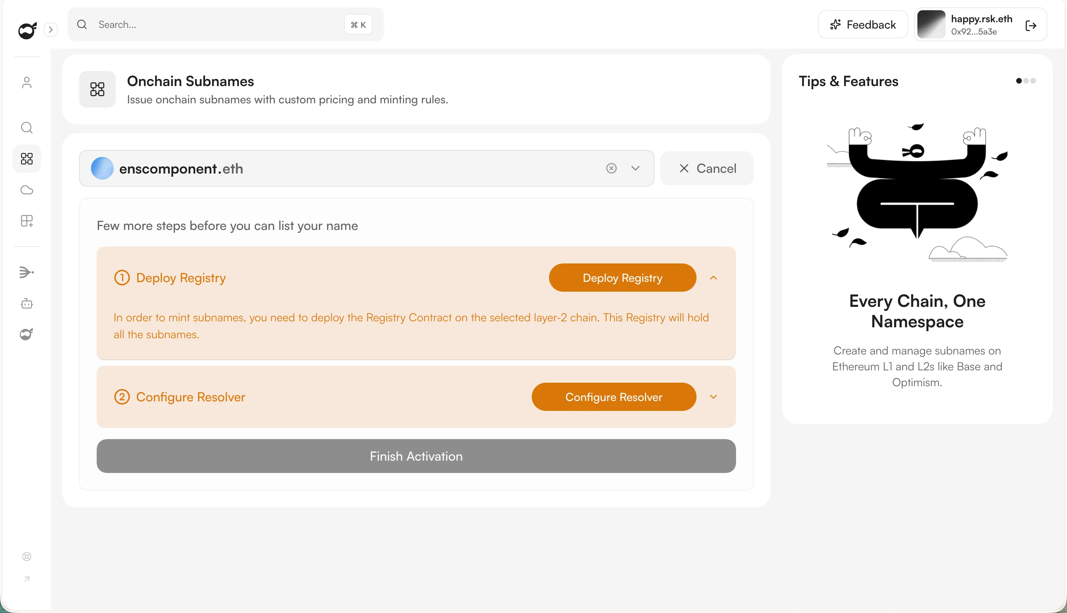Clear the enscomponent.eth selection with the x icon
This screenshot has width=1067, height=613.
[x=611, y=168]
